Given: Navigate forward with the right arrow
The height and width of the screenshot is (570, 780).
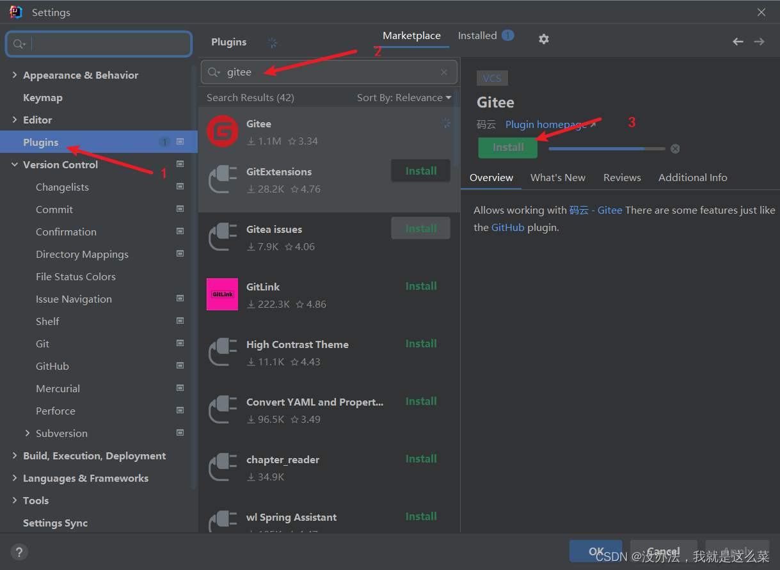Looking at the screenshot, I should coord(759,42).
